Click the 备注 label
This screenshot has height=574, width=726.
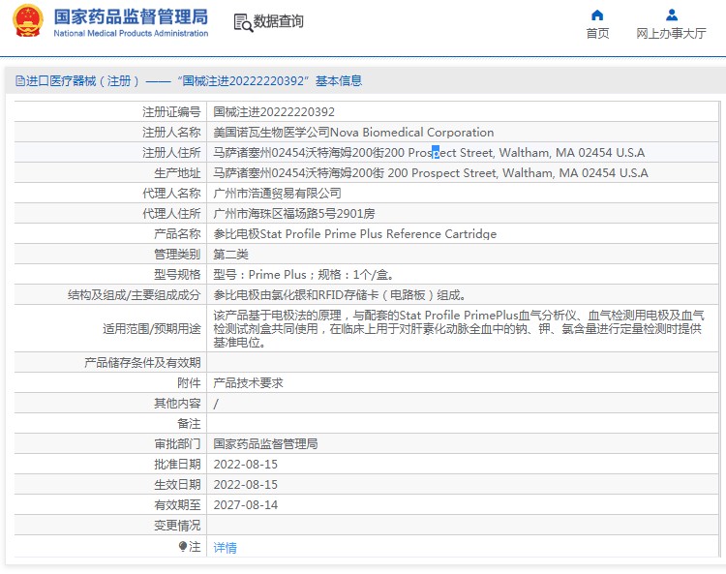pos(189,424)
